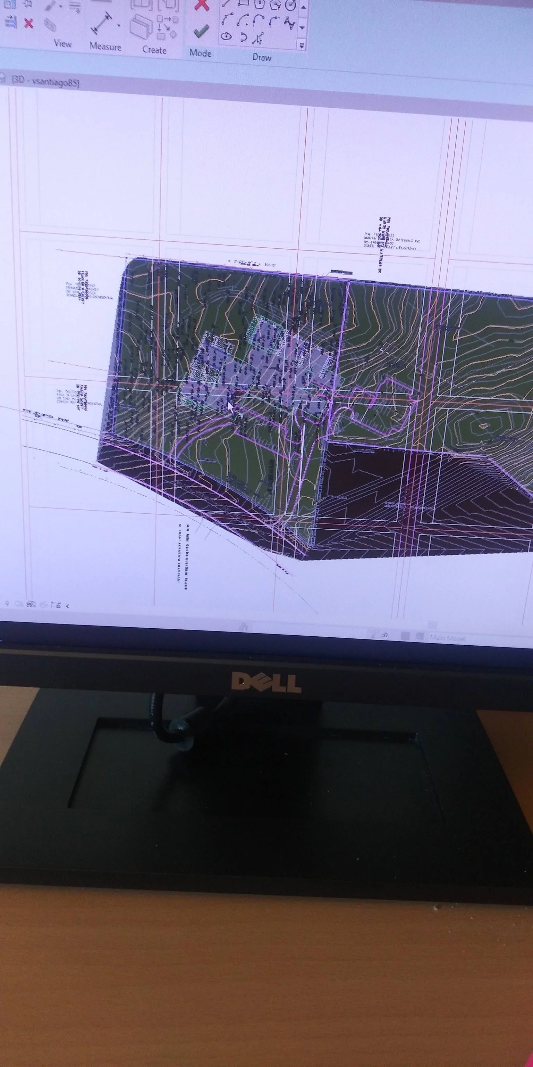Select the Circle draw tool

tap(291, 6)
